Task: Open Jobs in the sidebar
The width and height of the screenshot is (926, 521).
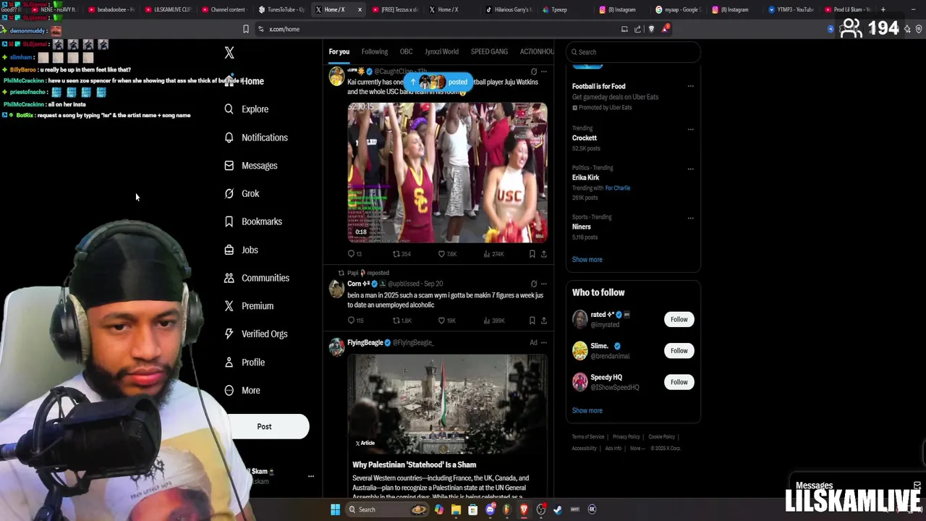Action: 241,250
